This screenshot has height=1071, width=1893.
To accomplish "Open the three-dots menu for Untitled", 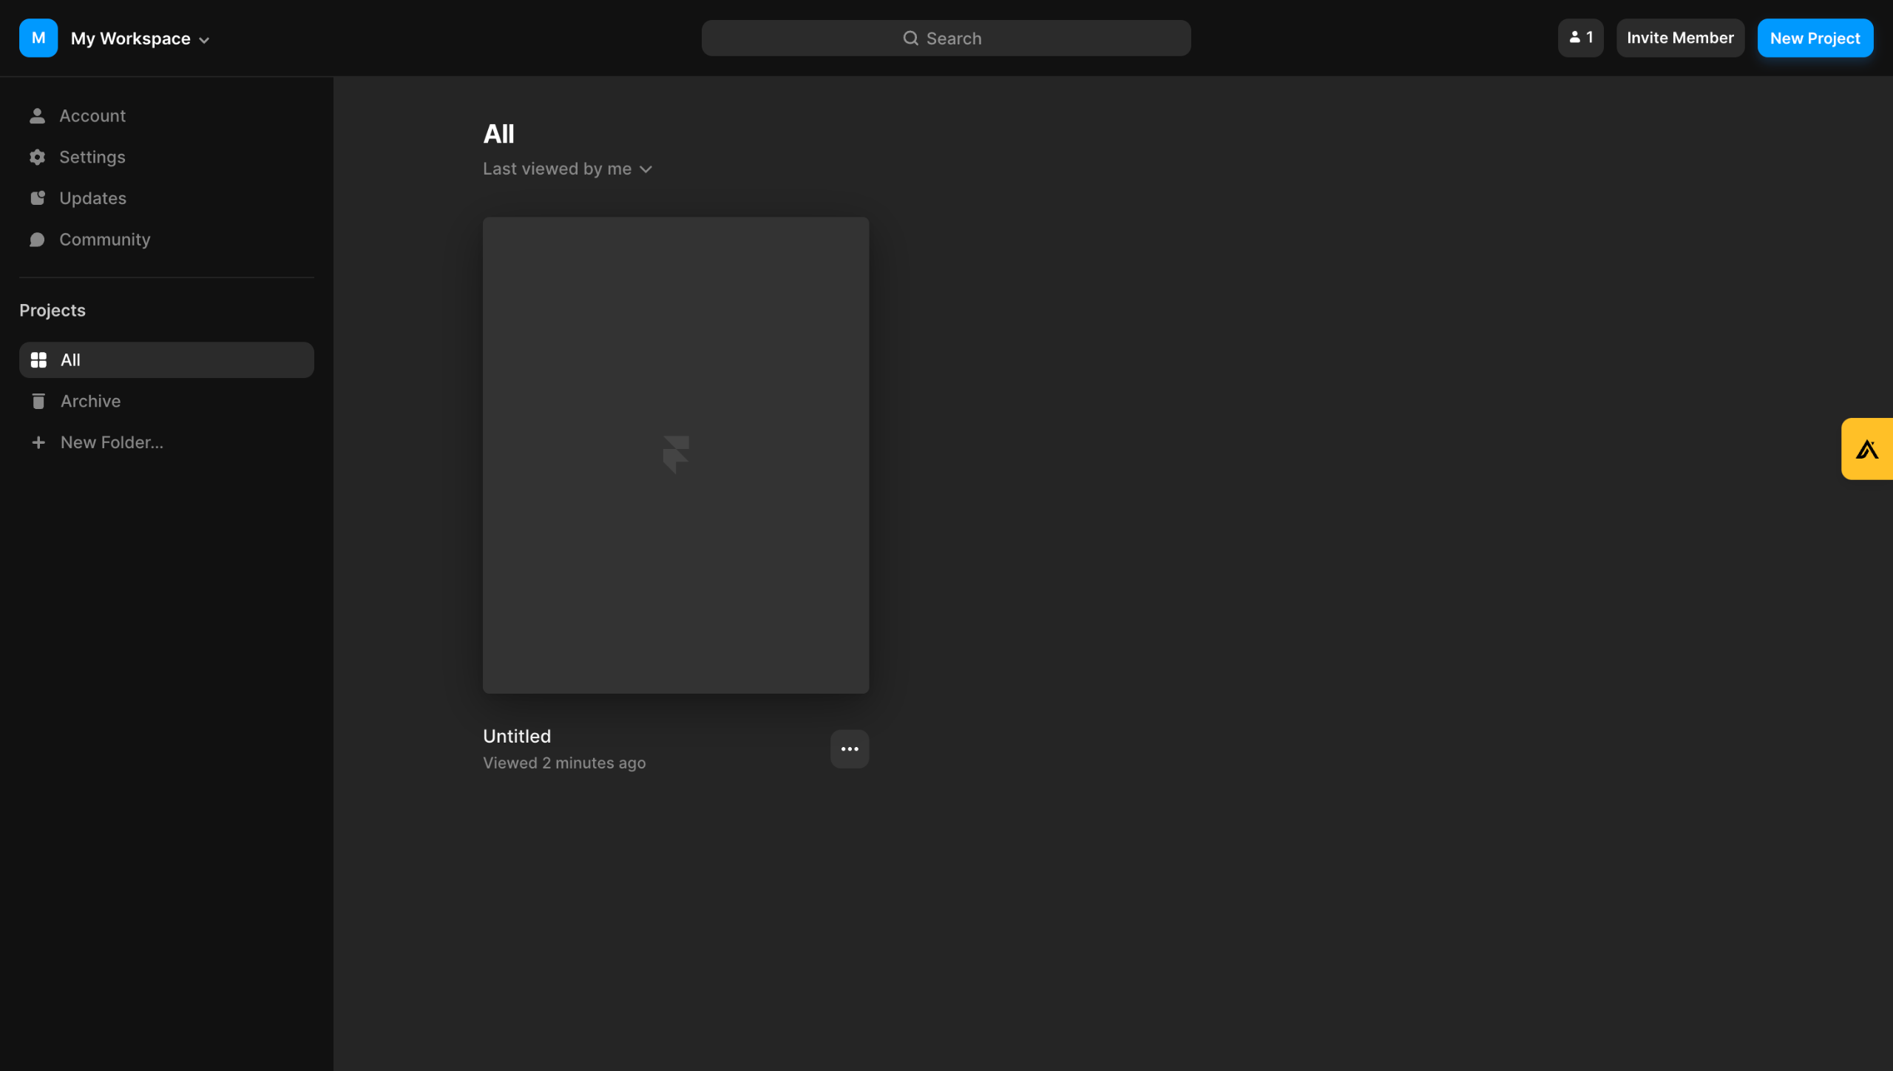I will (850, 749).
